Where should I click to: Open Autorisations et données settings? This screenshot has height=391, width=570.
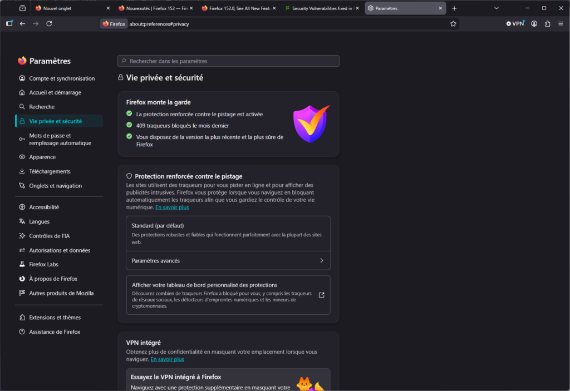59,250
